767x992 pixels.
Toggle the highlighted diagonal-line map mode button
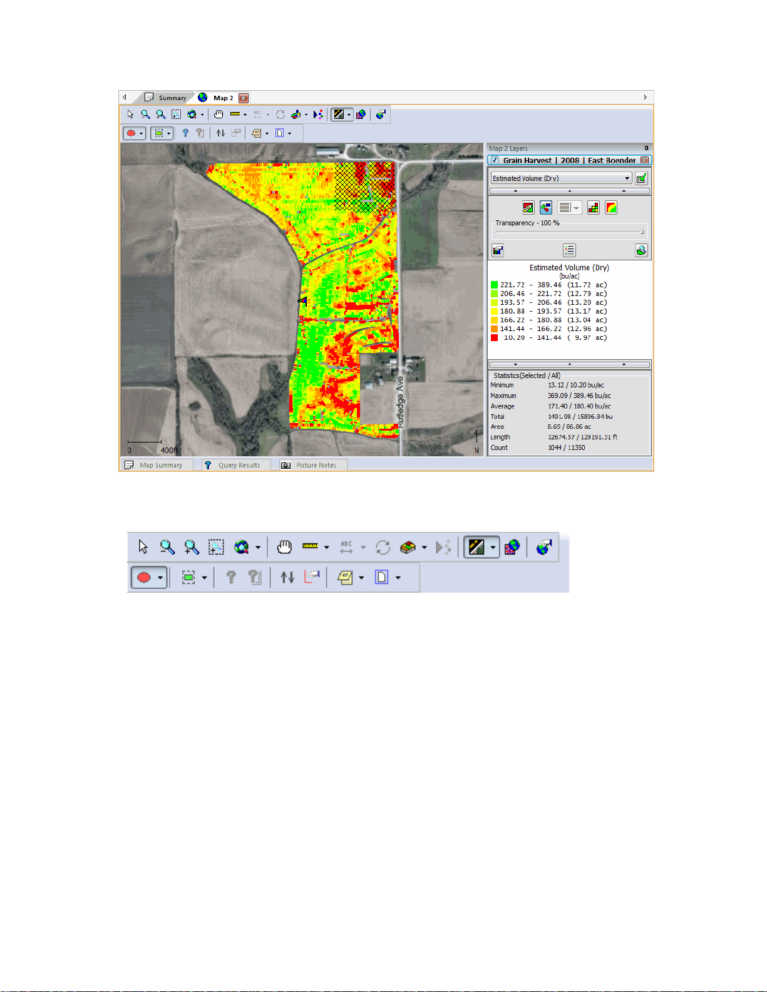[339, 115]
